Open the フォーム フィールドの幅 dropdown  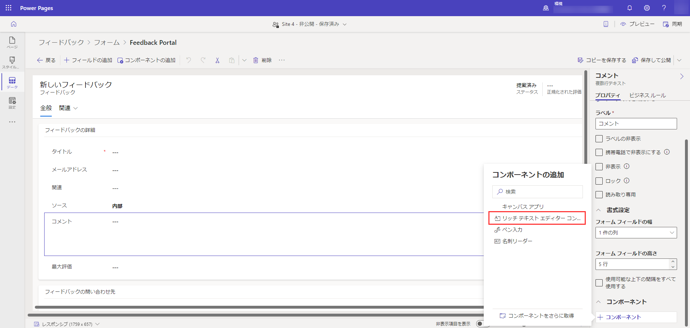coord(636,233)
